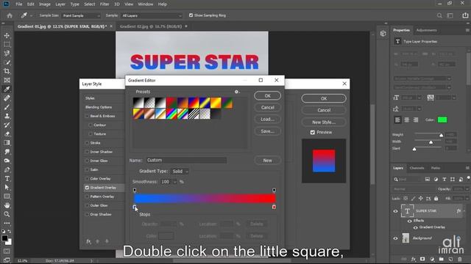
Task: Click the Save... button
Action: pos(267,131)
